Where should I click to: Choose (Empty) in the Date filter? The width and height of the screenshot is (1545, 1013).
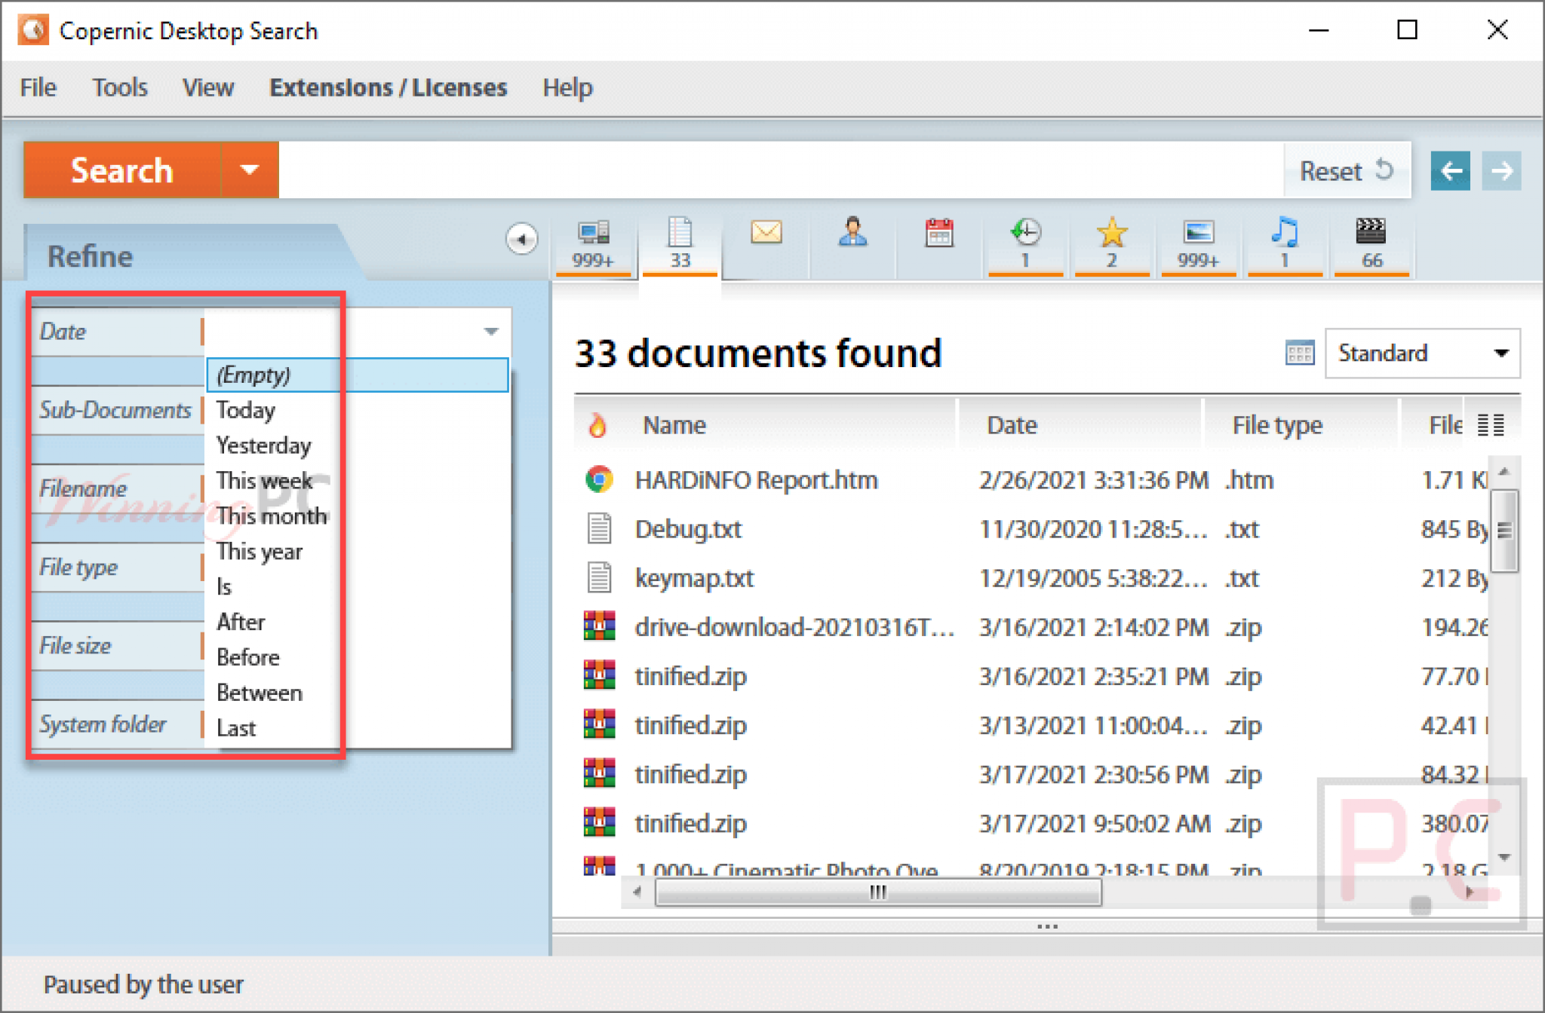click(253, 375)
